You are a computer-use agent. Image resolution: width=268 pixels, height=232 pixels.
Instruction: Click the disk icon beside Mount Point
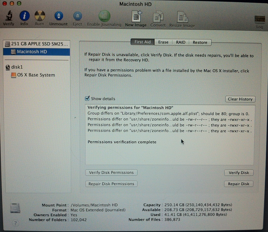coord(15,208)
